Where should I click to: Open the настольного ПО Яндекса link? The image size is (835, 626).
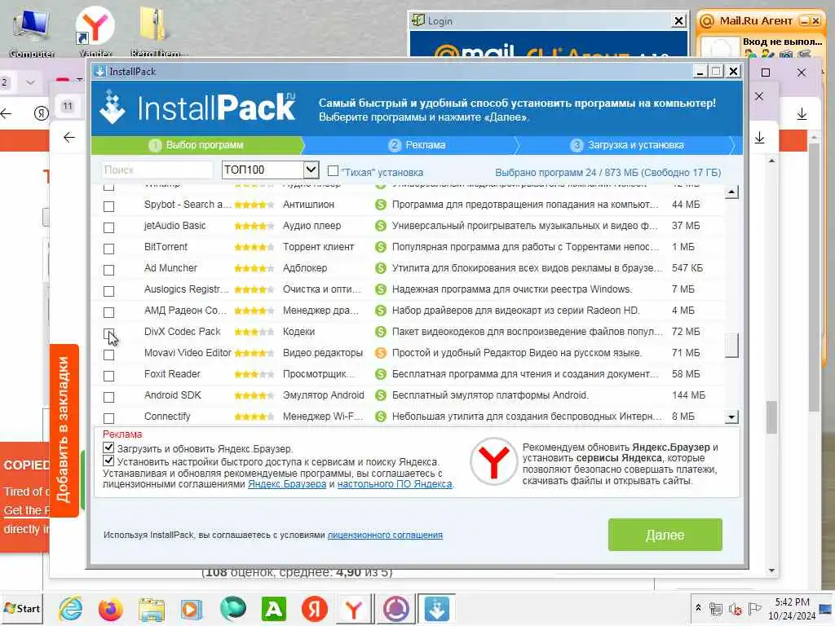395,484
